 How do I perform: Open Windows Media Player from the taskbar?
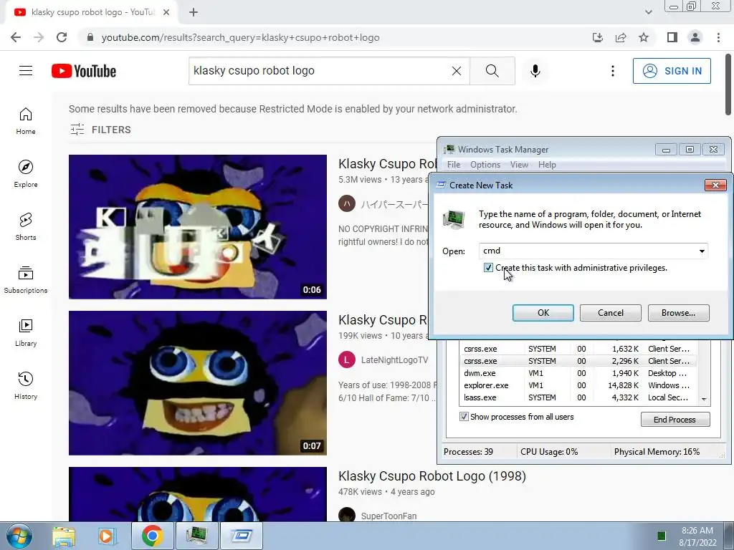(x=106, y=536)
